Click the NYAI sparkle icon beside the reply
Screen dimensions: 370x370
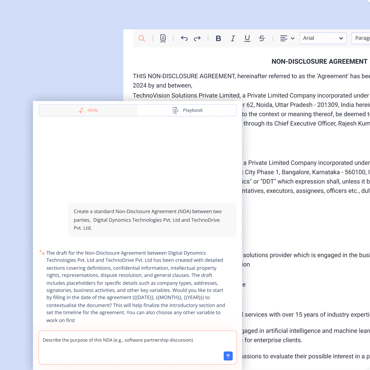pos(42,252)
